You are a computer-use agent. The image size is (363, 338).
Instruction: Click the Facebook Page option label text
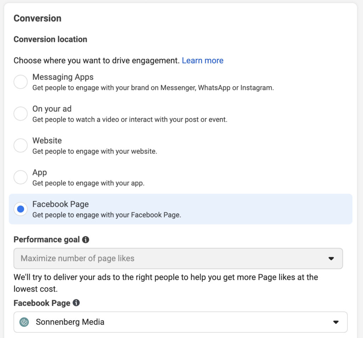[x=60, y=204]
